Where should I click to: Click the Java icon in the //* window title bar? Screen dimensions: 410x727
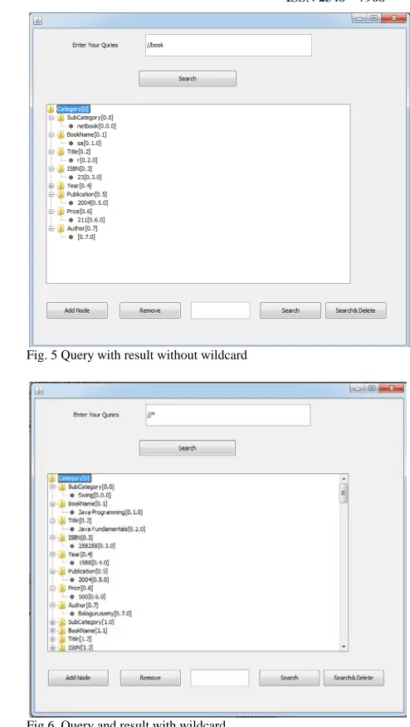(39, 390)
